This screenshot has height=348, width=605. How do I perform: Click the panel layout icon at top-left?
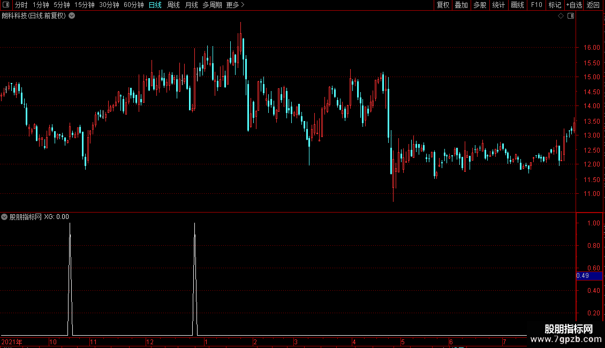coord(6,5)
